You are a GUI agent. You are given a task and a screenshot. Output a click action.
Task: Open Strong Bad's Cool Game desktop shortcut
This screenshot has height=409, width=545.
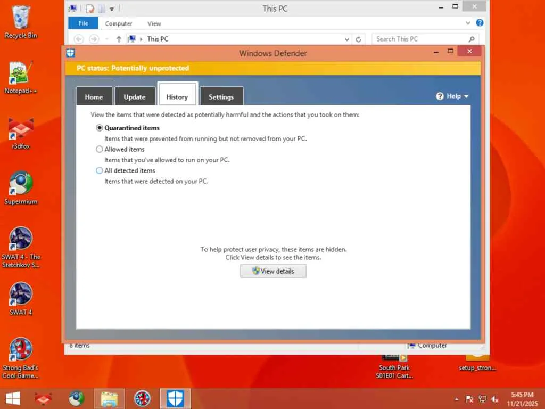pos(21,358)
